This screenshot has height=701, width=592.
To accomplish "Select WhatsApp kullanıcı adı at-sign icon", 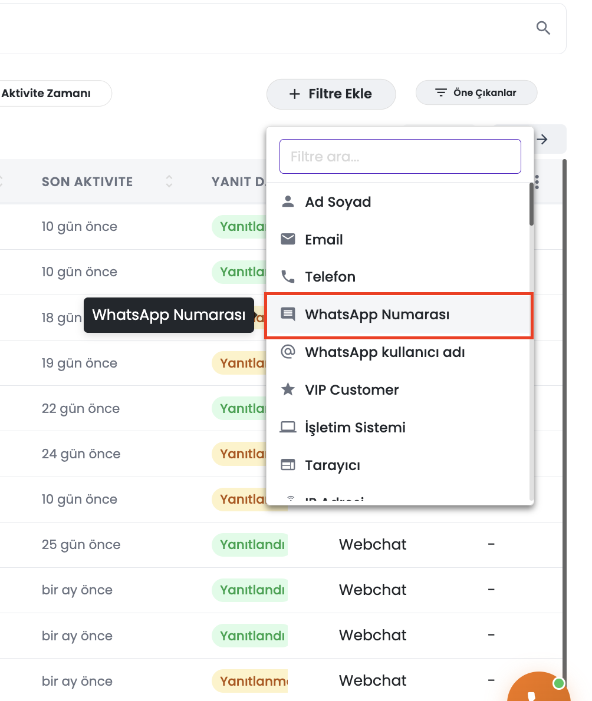I will (288, 352).
